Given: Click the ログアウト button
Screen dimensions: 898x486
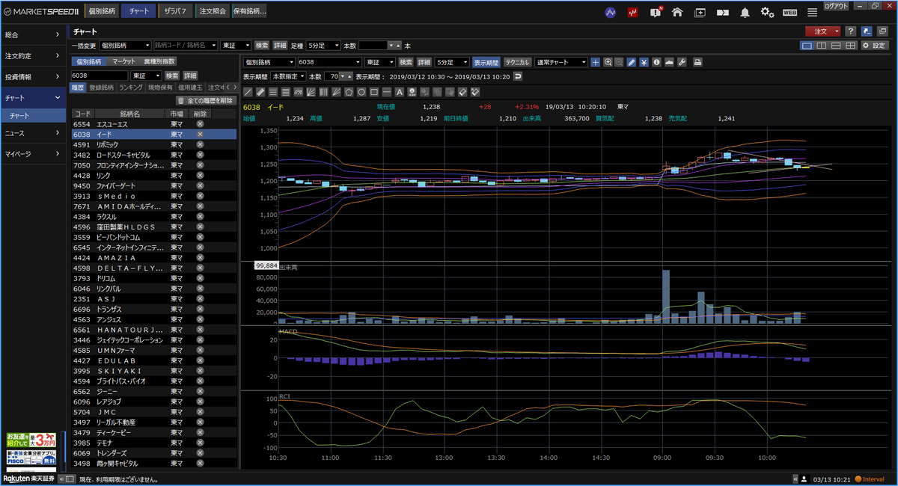Looking at the screenshot, I should 836,5.
